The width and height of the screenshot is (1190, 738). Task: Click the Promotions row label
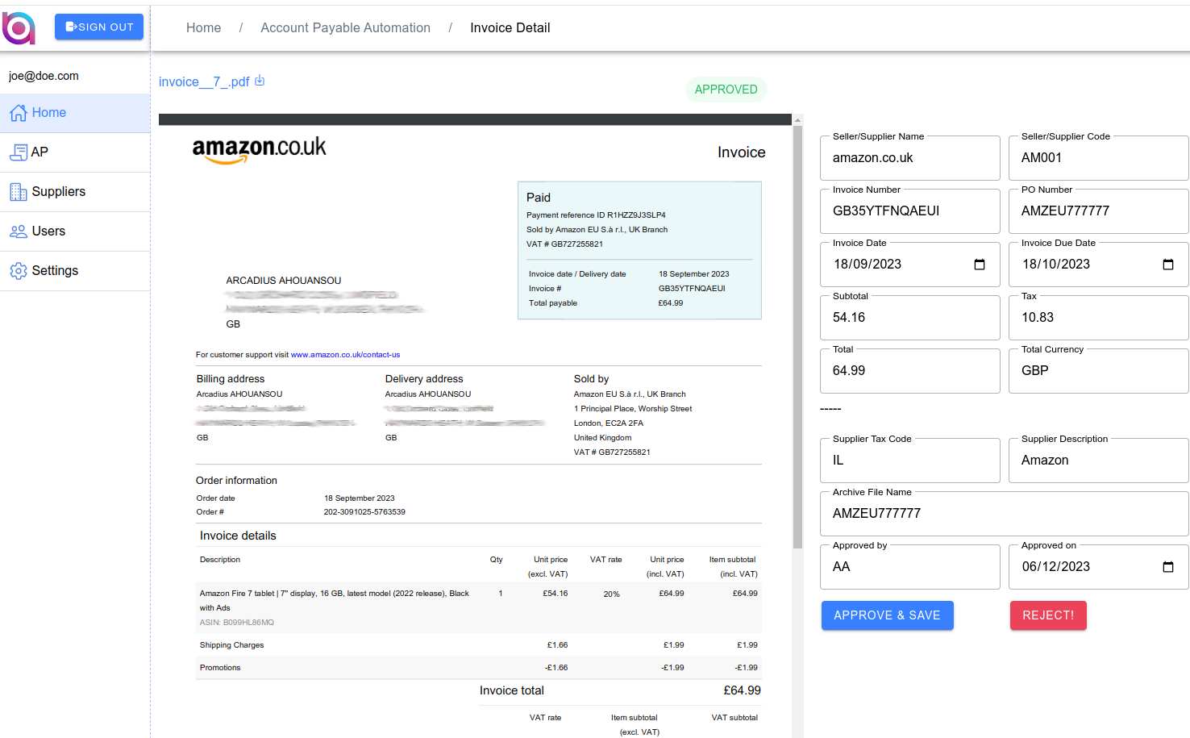point(220,668)
